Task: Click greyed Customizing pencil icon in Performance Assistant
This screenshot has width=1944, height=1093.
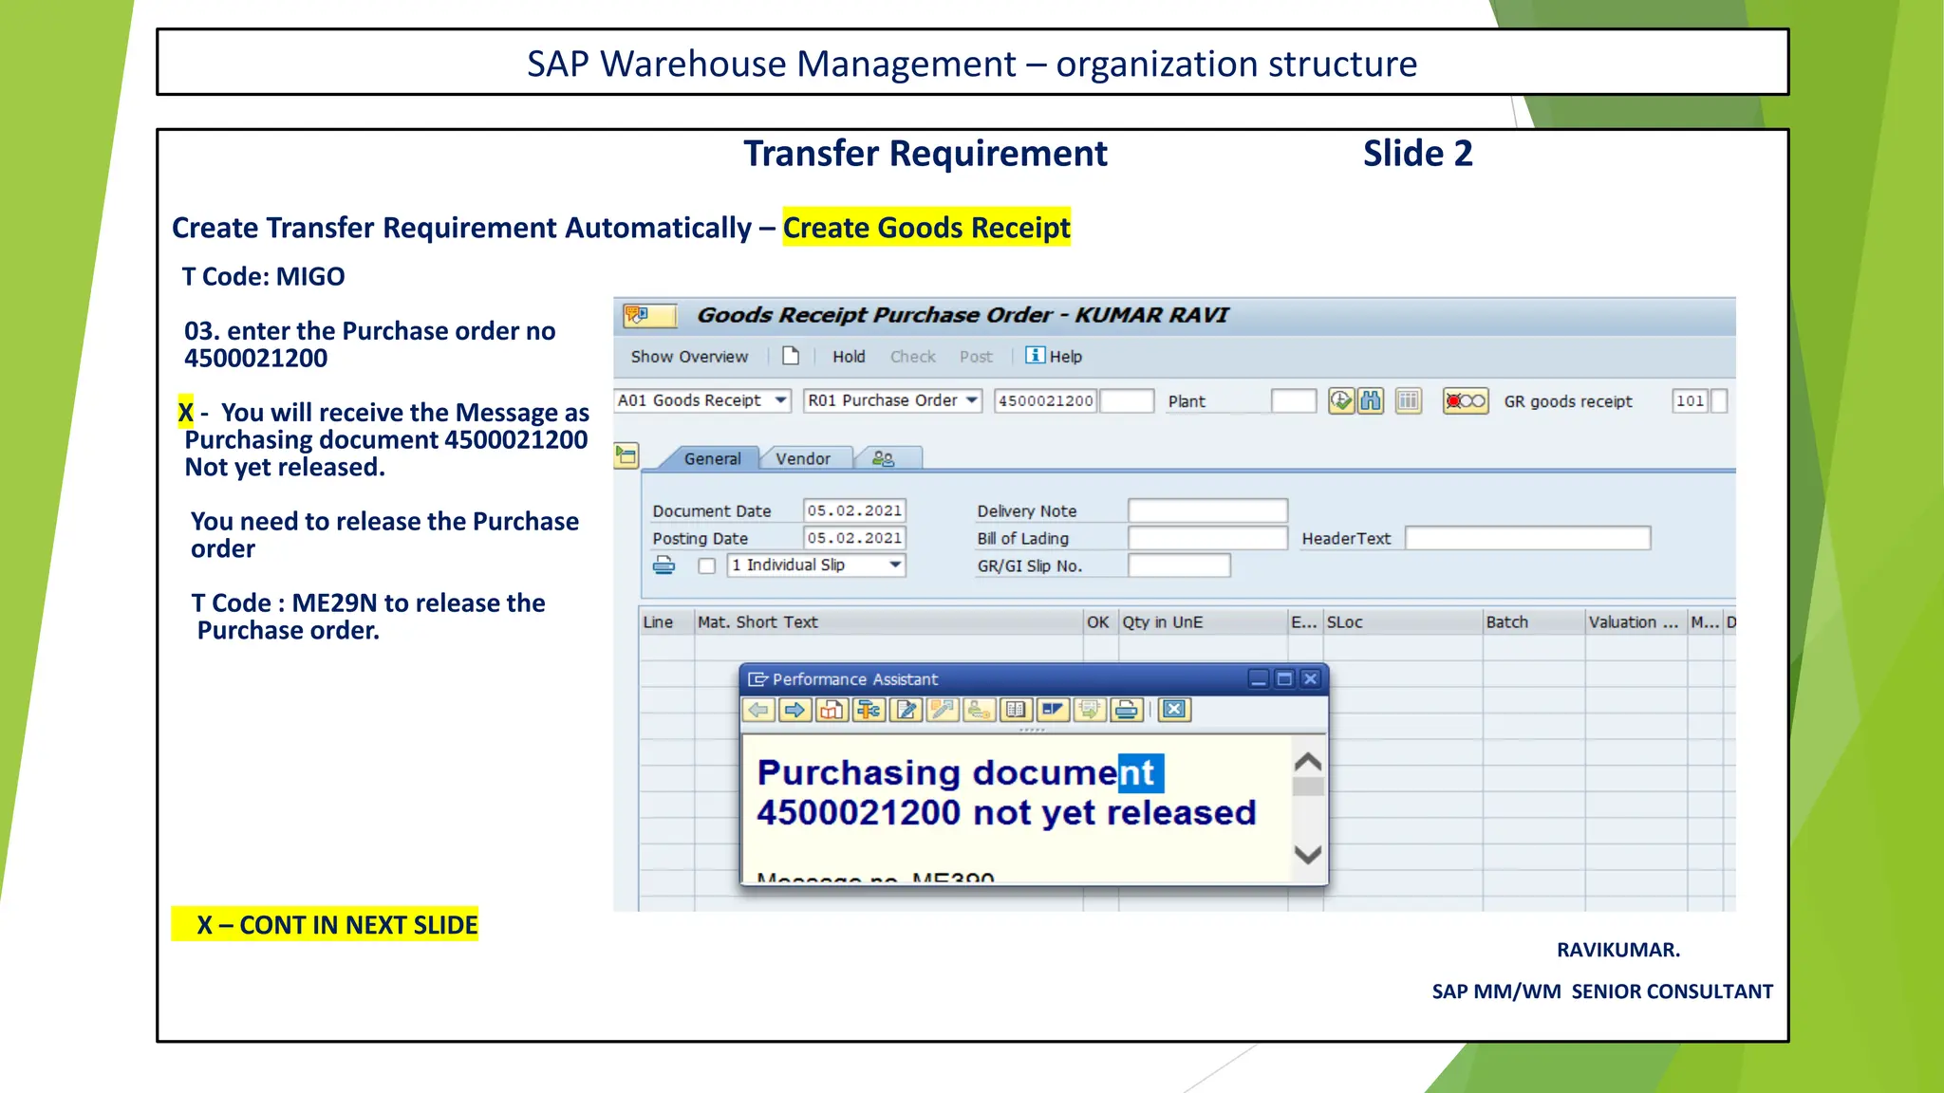Action: click(944, 710)
